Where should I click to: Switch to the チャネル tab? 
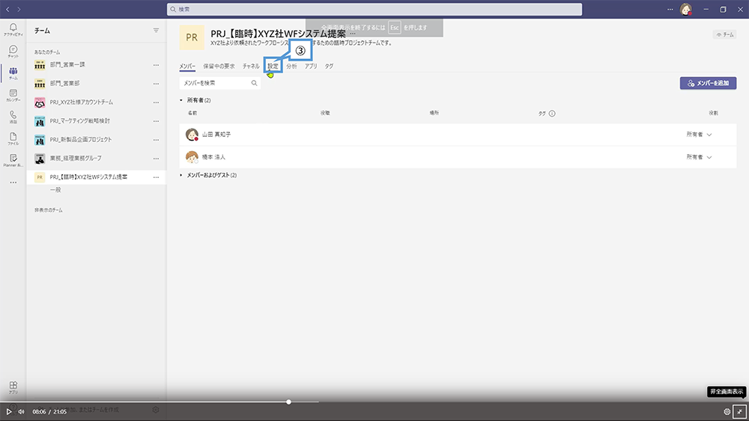pyautogui.click(x=251, y=67)
